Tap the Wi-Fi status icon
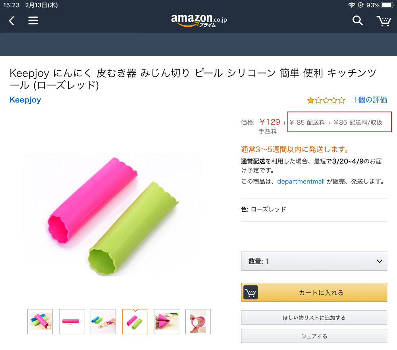Image resolution: width=397 pixels, height=350 pixels. (351, 5)
